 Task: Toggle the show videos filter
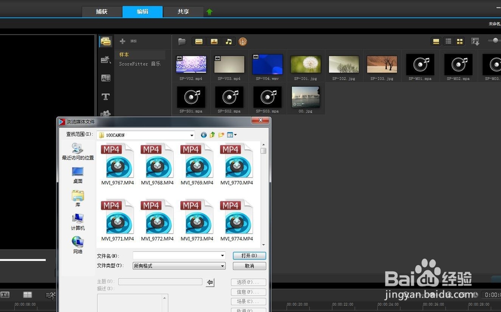click(x=199, y=42)
